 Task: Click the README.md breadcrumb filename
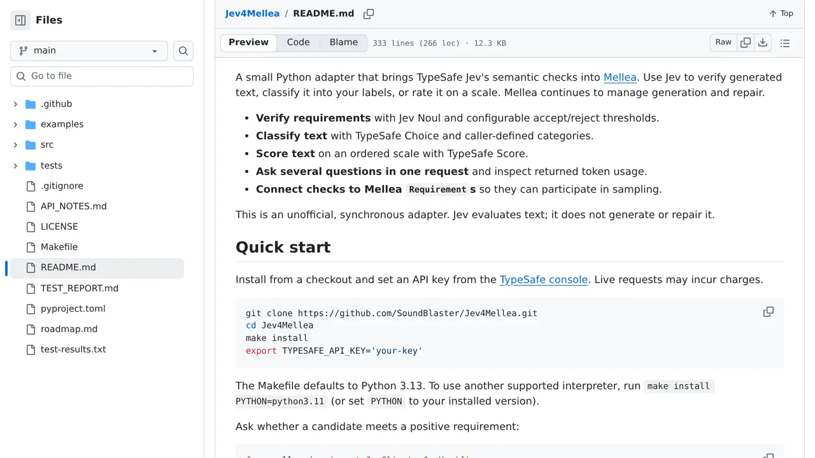[323, 13]
